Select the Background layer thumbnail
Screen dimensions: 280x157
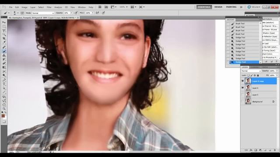tap(248, 102)
